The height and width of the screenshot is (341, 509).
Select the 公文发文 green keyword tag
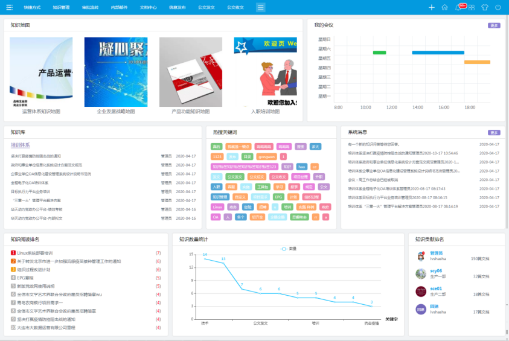[235, 177]
